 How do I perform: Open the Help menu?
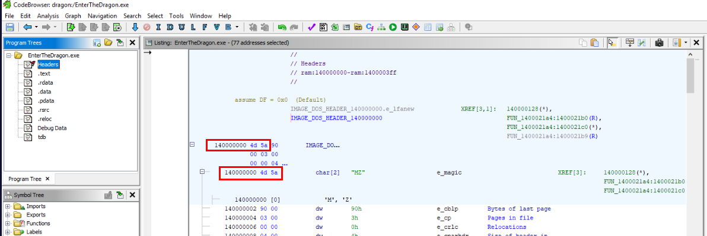pos(225,16)
